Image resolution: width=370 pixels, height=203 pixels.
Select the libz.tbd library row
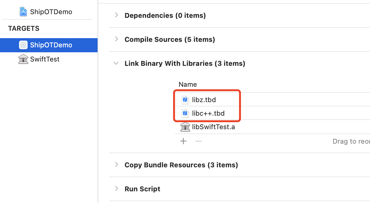coord(272,100)
